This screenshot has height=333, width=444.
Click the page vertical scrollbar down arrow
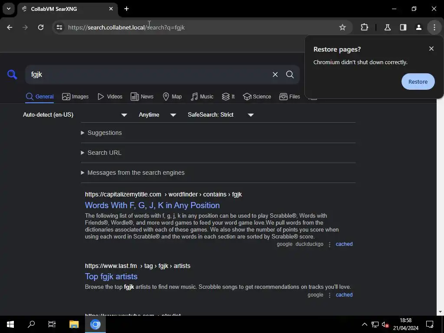[x=440, y=312]
